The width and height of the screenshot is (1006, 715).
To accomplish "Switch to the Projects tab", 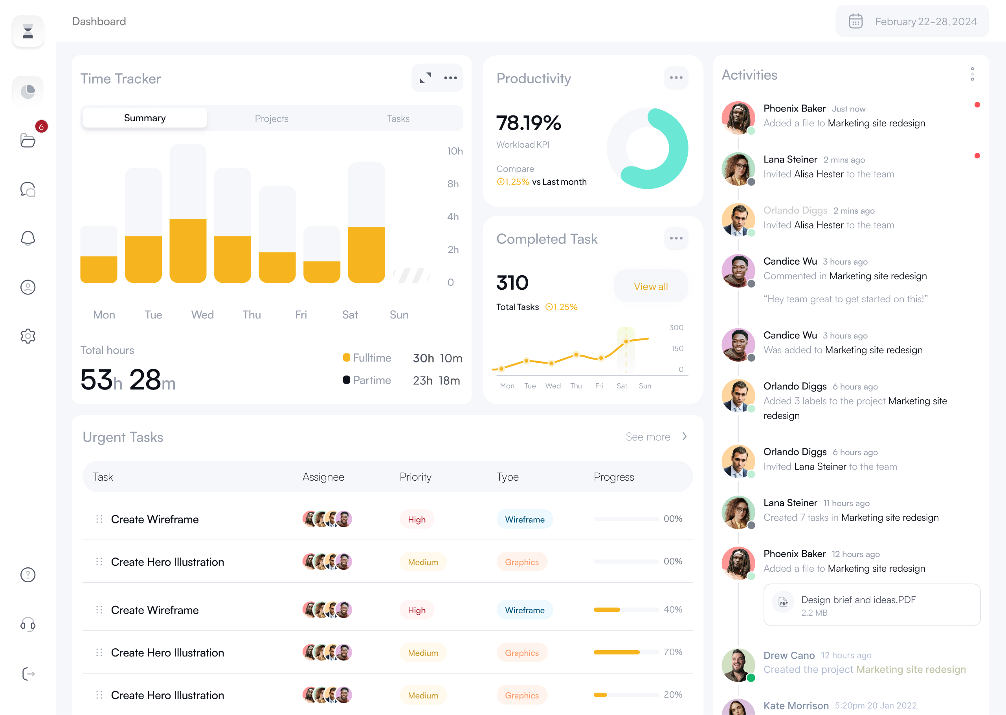I will (272, 119).
